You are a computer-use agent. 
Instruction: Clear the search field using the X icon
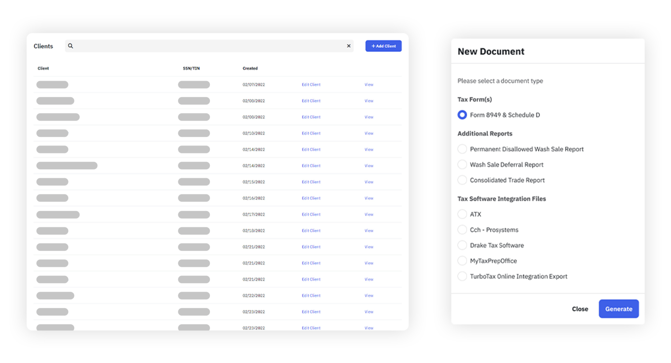coord(348,46)
